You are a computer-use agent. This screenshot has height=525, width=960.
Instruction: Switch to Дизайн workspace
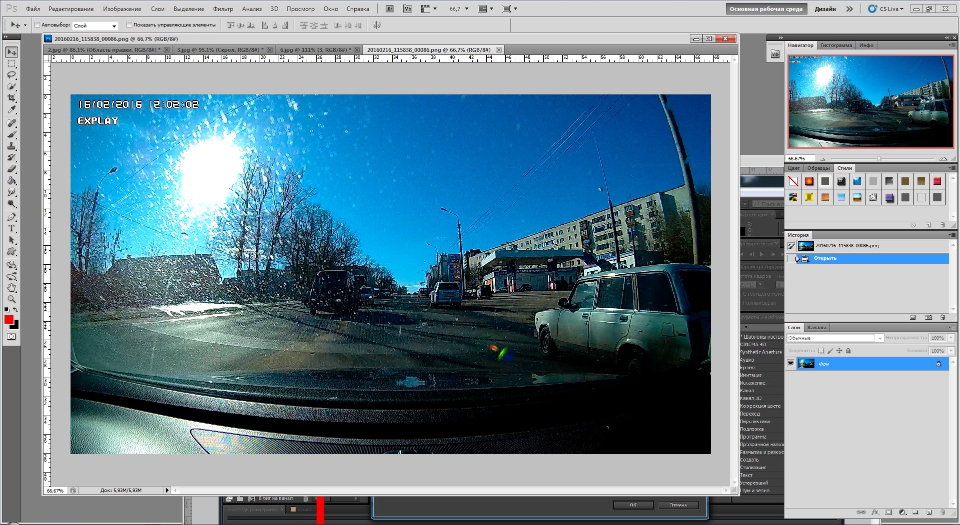[x=825, y=8]
